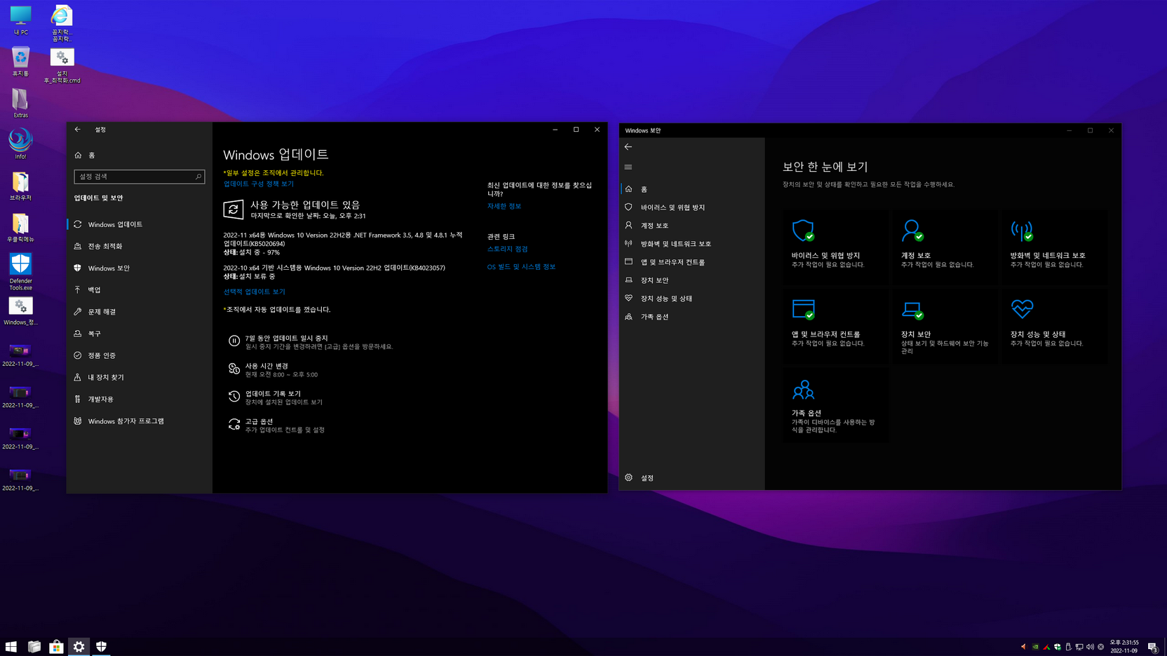Select 홈 in the 설정 sidebar
Screen dimensions: 1167x656
tap(140, 155)
